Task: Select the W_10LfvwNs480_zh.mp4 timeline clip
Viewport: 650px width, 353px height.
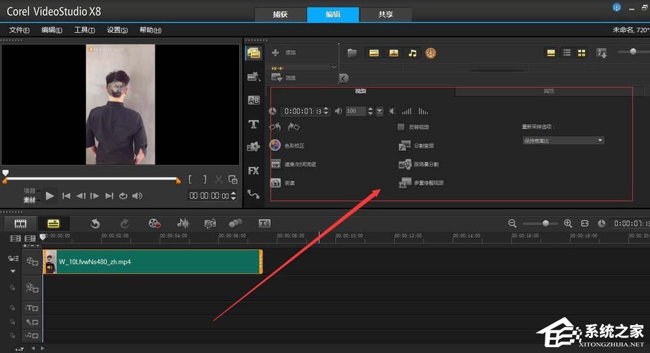Action: click(153, 262)
